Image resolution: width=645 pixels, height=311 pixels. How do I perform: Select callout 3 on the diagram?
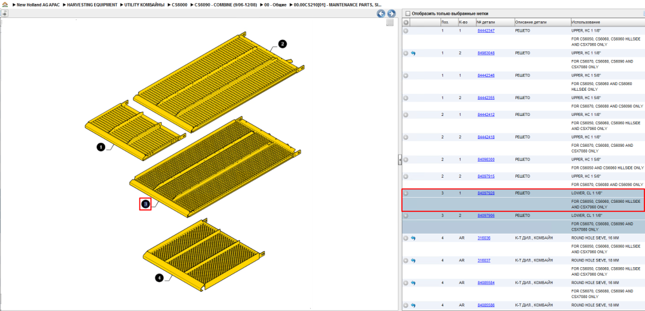tap(146, 203)
